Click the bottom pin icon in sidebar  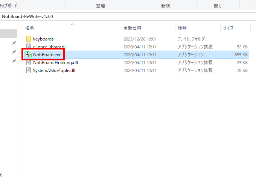(14, 61)
